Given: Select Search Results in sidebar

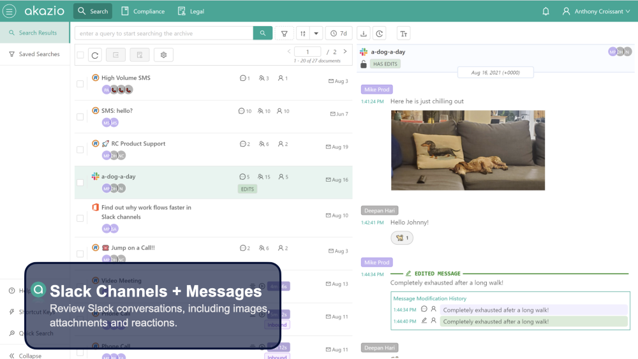Looking at the screenshot, I should (x=35, y=33).
